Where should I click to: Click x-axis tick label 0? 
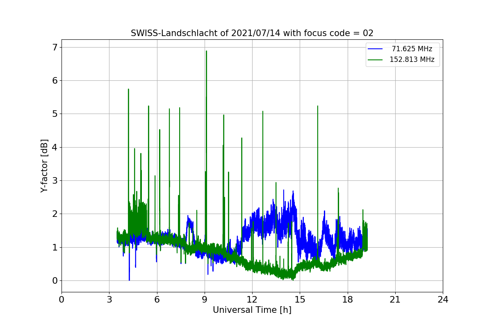61,300
